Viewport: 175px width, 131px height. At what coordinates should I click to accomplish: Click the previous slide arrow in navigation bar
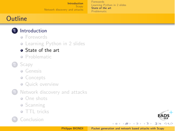113,124
